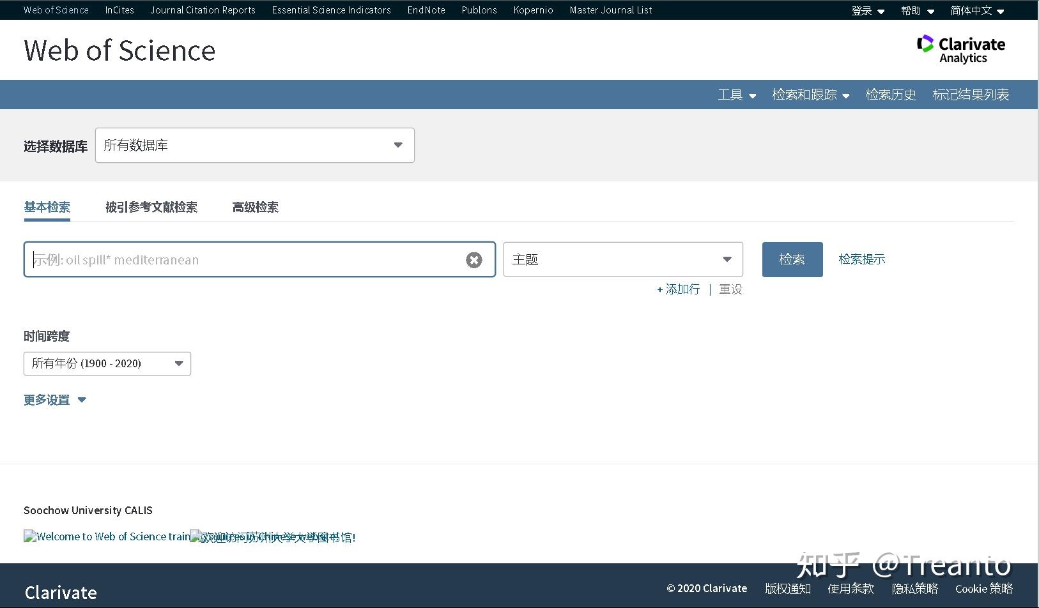This screenshot has width=1039, height=608.
Task: Open the 所有年份 (1900 - 2020) timespan dropdown
Action: click(x=107, y=363)
